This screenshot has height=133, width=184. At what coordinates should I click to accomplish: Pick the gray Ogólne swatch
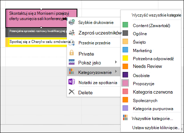tap(125, 33)
